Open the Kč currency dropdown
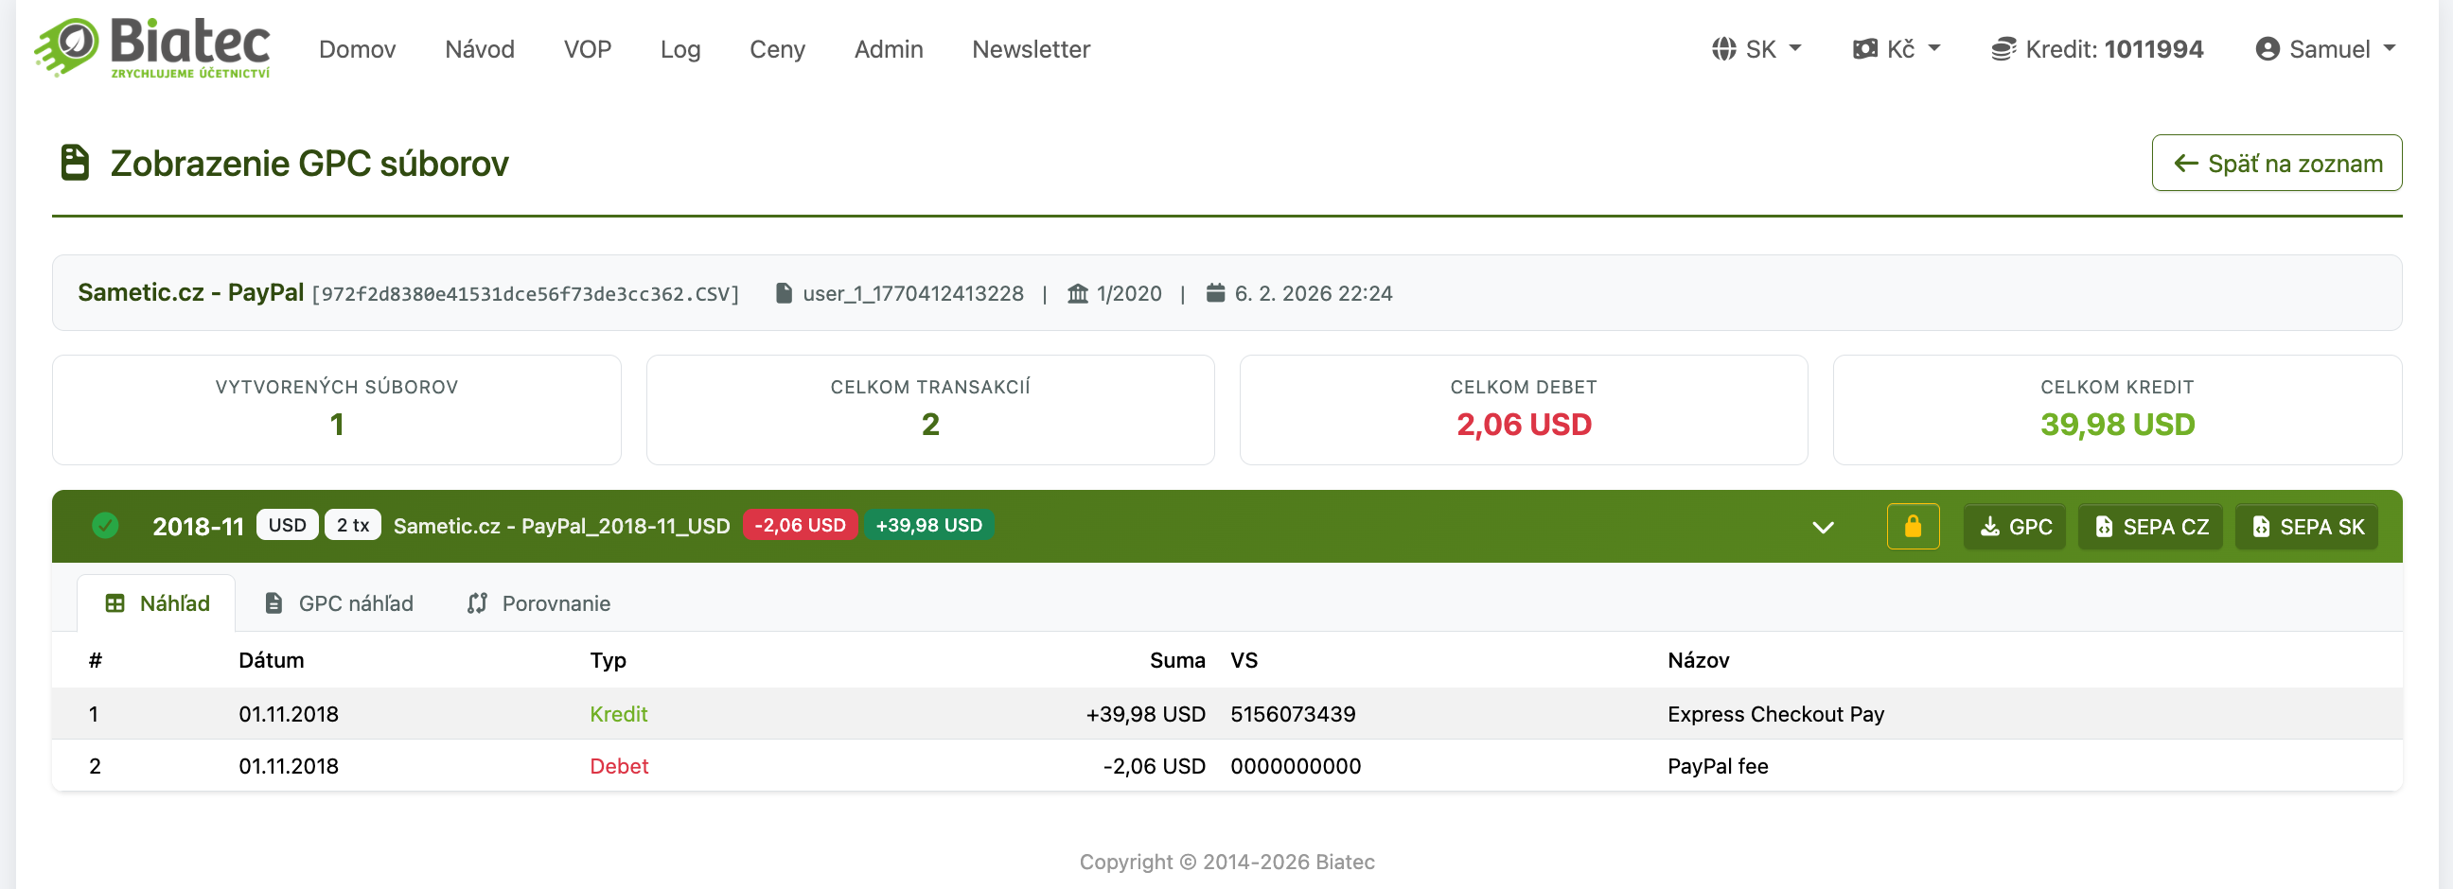This screenshot has width=2453, height=889. pyautogui.click(x=1896, y=49)
